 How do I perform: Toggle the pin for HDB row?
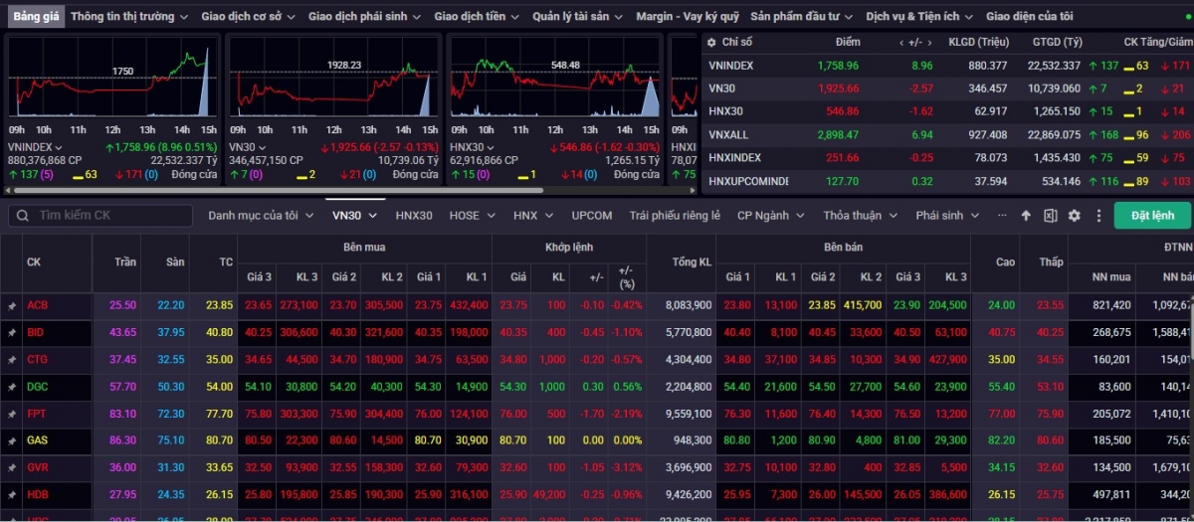[13, 494]
